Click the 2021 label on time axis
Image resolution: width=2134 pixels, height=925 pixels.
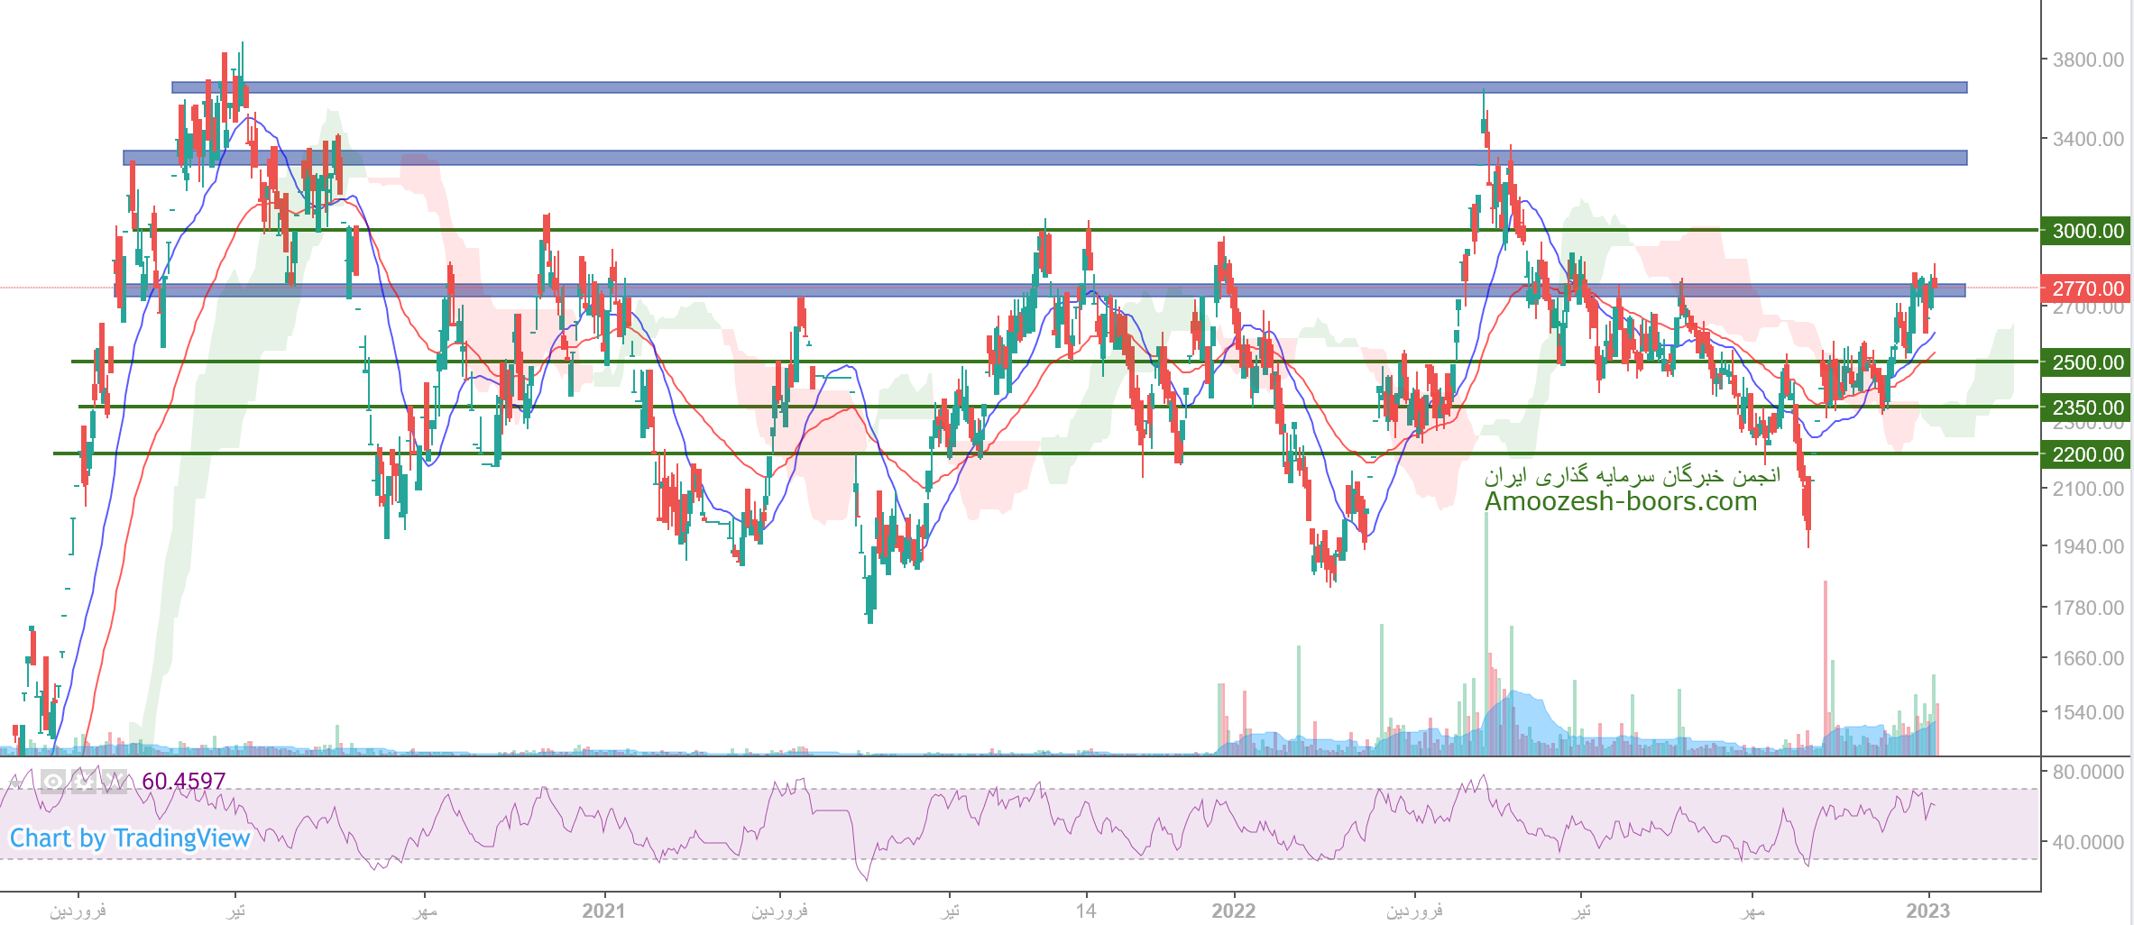point(603,911)
